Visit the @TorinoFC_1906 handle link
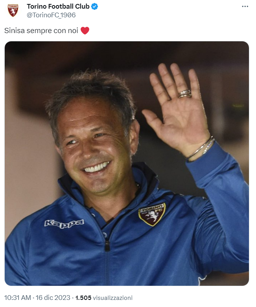This screenshot has height=307, width=256. point(51,15)
